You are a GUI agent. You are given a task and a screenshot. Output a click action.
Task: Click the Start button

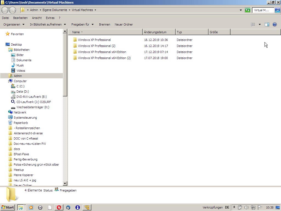7,207
